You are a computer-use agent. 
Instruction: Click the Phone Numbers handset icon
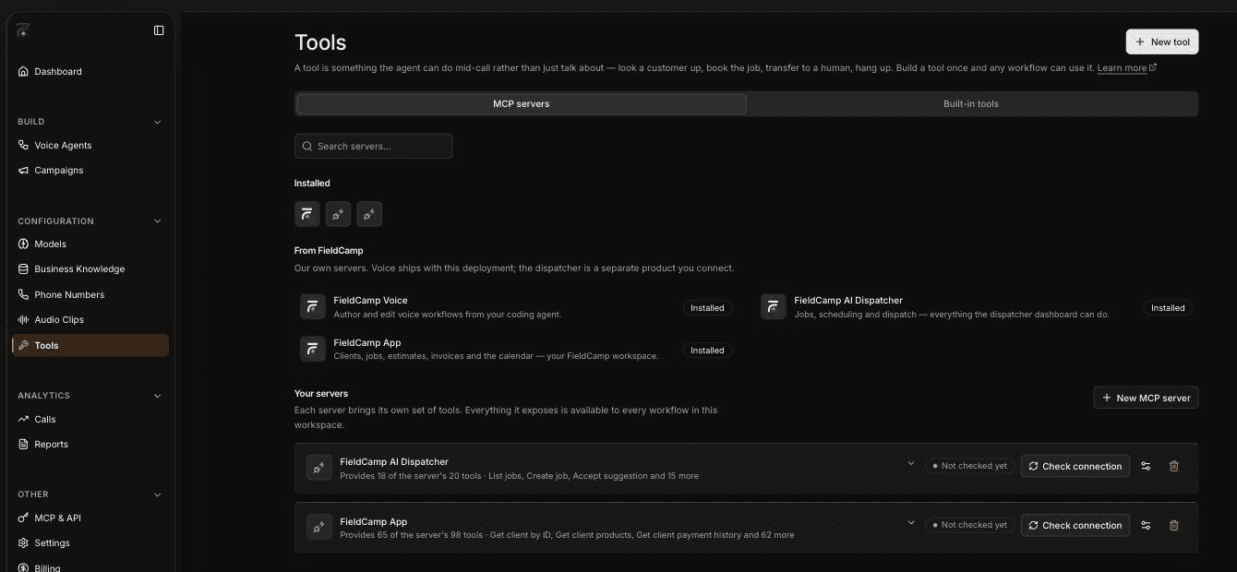pyautogui.click(x=24, y=294)
